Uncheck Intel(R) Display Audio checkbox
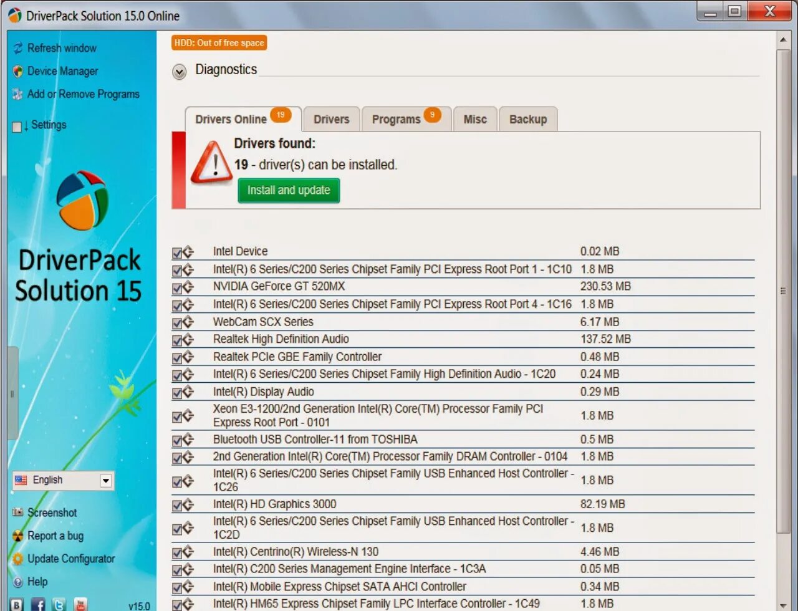 177,393
